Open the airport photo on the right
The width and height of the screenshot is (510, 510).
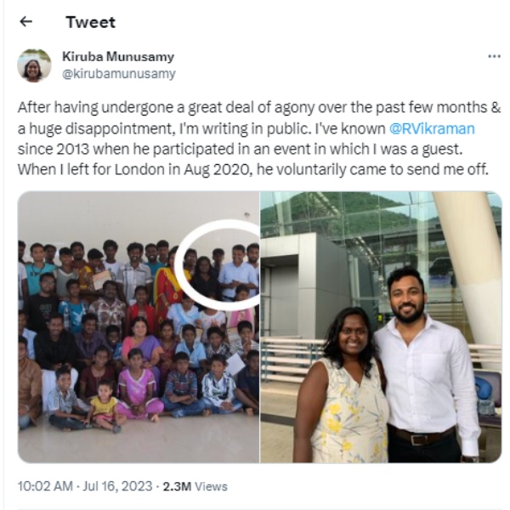381,326
